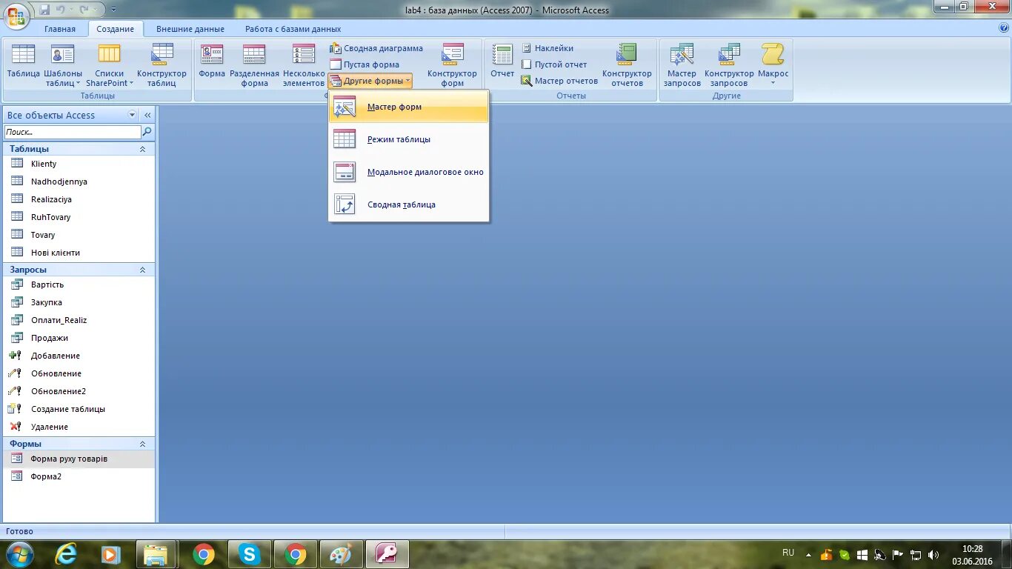The width and height of the screenshot is (1012, 569).
Task: Click the RU language indicator
Action: (788, 553)
